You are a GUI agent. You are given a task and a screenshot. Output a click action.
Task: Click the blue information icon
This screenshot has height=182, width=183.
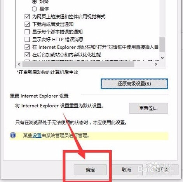[13, 135]
